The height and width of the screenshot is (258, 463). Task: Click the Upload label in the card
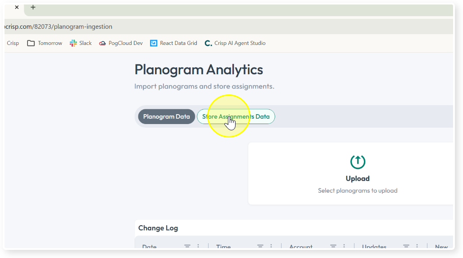coord(358,179)
